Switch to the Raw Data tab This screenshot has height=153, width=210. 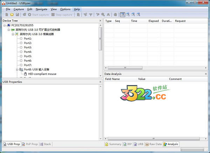click(154, 144)
